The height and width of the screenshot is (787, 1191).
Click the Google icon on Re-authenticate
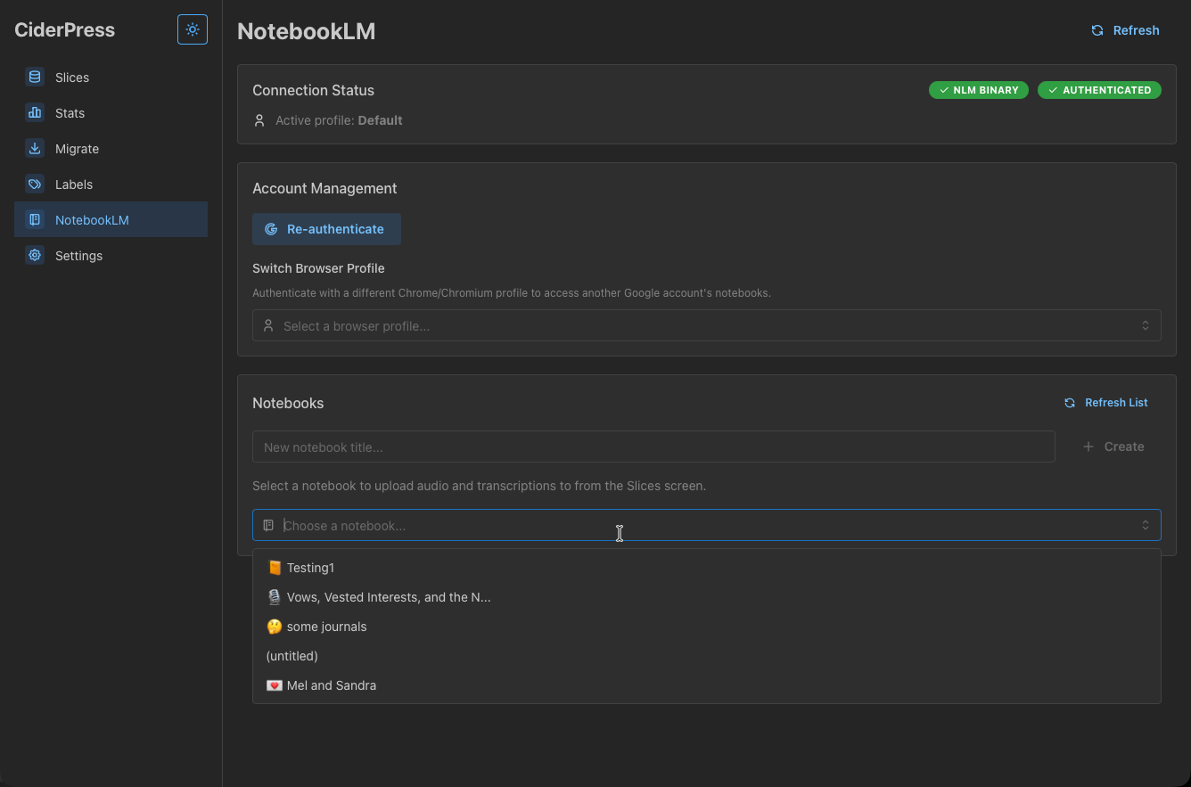[271, 229]
